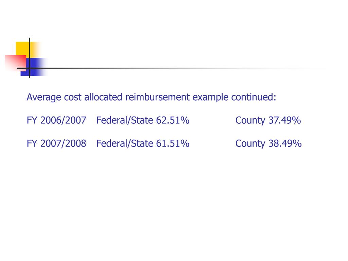Click the '38.49%' percentage value

[x=285, y=143]
